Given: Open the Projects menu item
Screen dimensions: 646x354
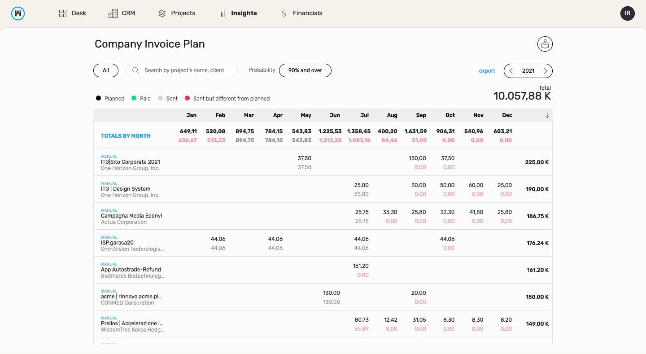Looking at the screenshot, I should (183, 13).
